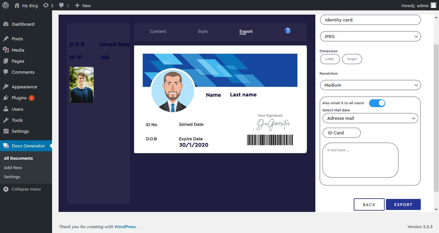
Task: Click the Dashboard gauge icon
Action: pyautogui.click(x=6, y=24)
